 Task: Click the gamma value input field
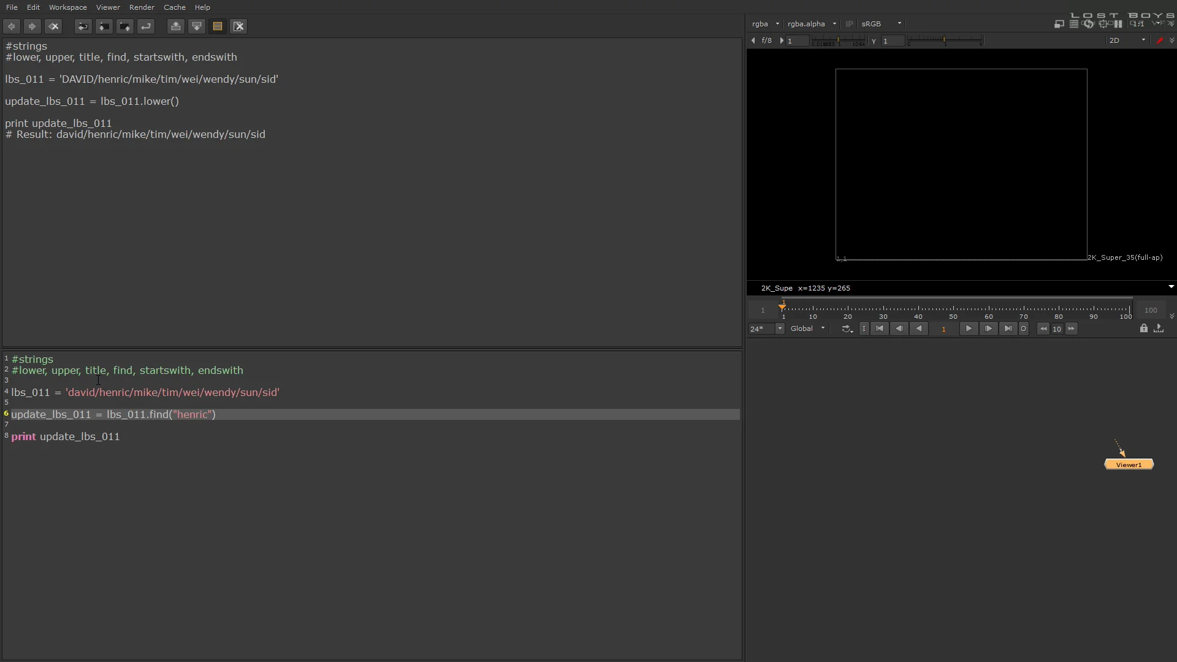click(x=893, y=41)
